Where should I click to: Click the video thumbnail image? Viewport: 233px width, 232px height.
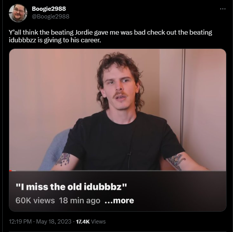point(118,109)
